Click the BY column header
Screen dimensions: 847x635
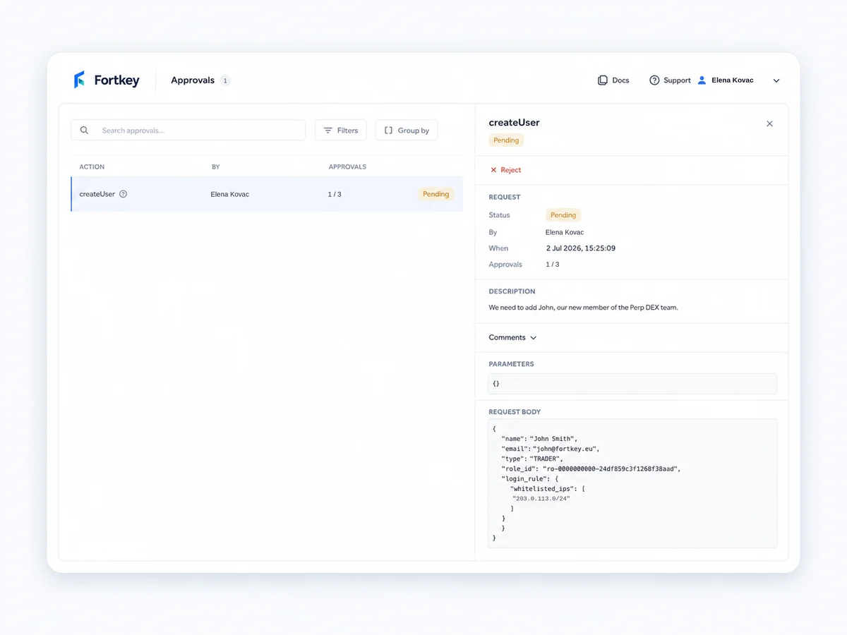(x=216, y=167)
